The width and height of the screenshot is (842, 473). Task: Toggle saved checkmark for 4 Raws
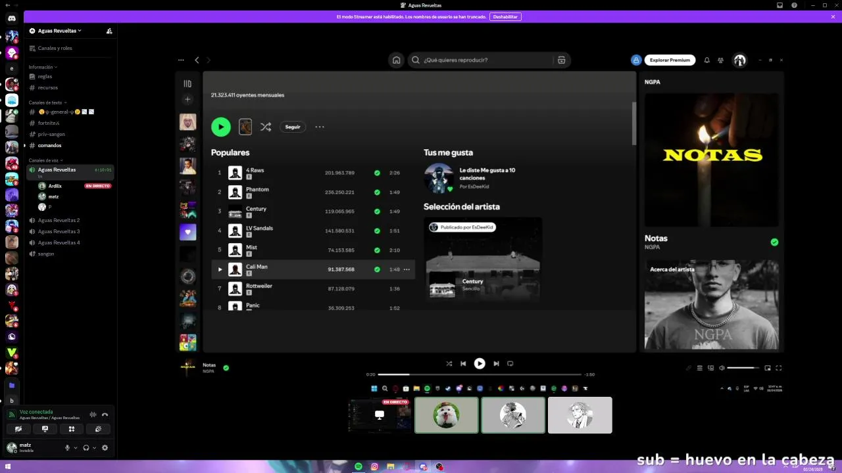click(377, 173)
